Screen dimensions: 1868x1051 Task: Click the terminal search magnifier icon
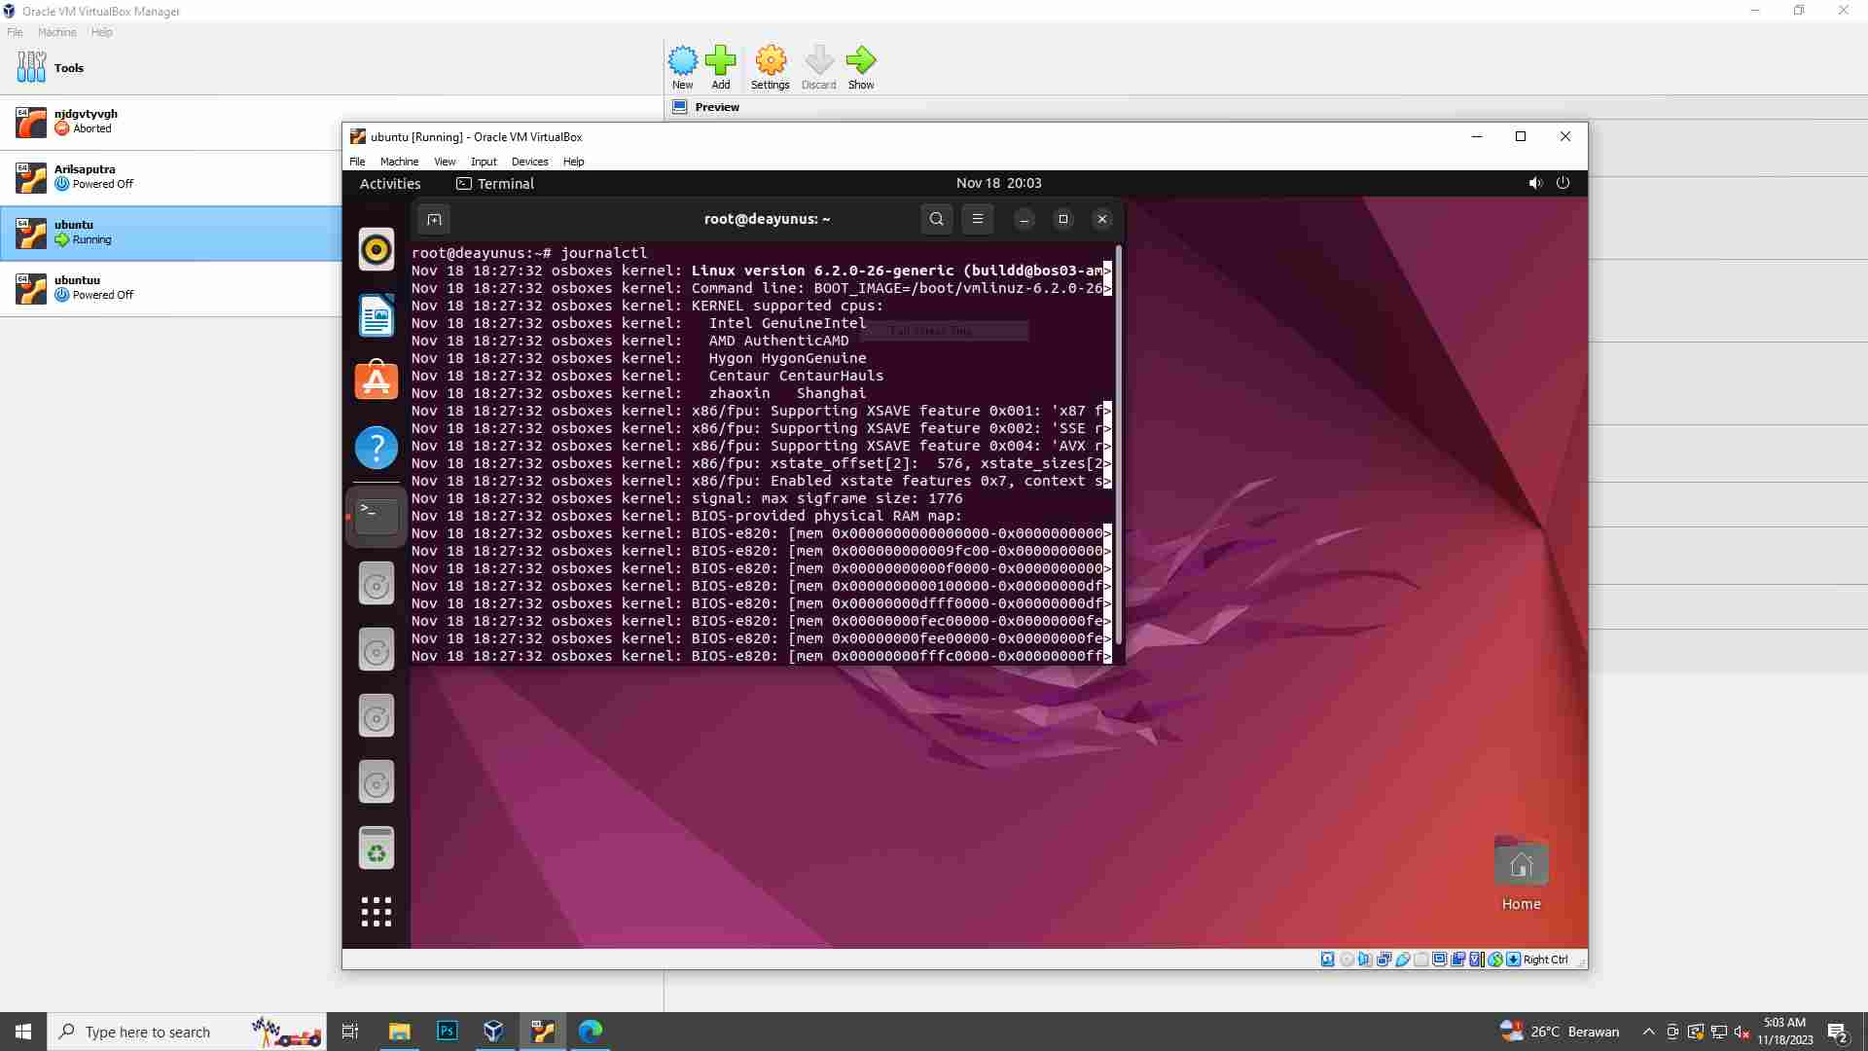coord(936,219)
